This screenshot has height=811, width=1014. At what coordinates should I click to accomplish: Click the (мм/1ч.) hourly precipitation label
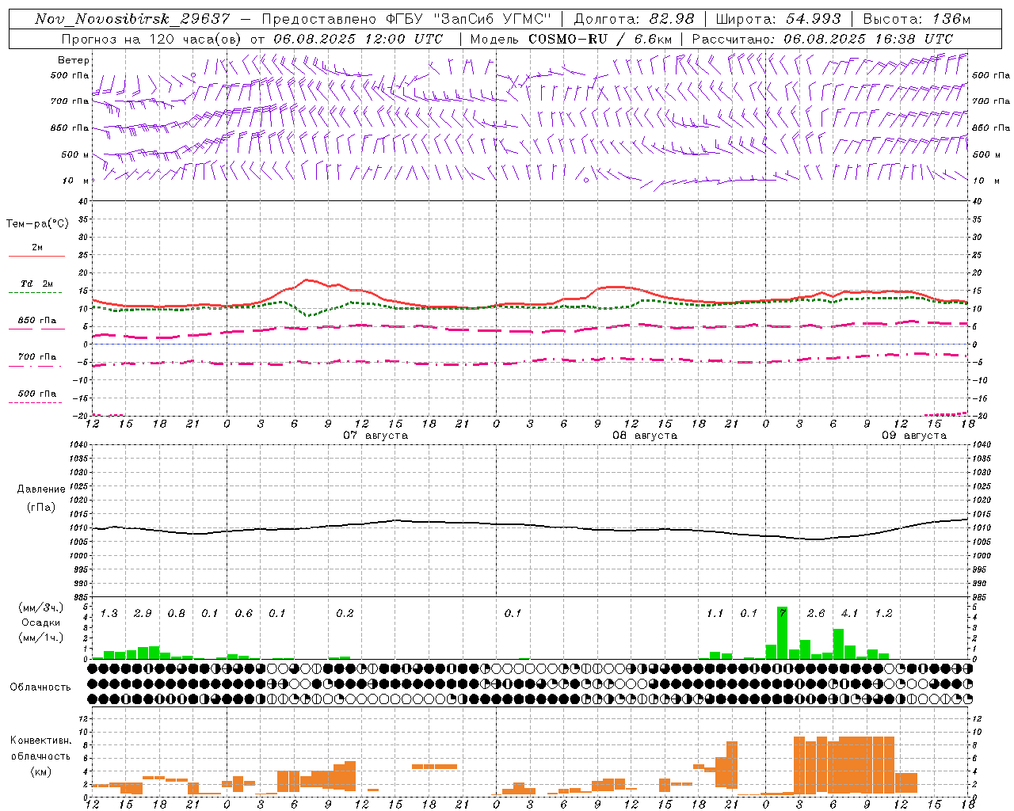[40, 638]
